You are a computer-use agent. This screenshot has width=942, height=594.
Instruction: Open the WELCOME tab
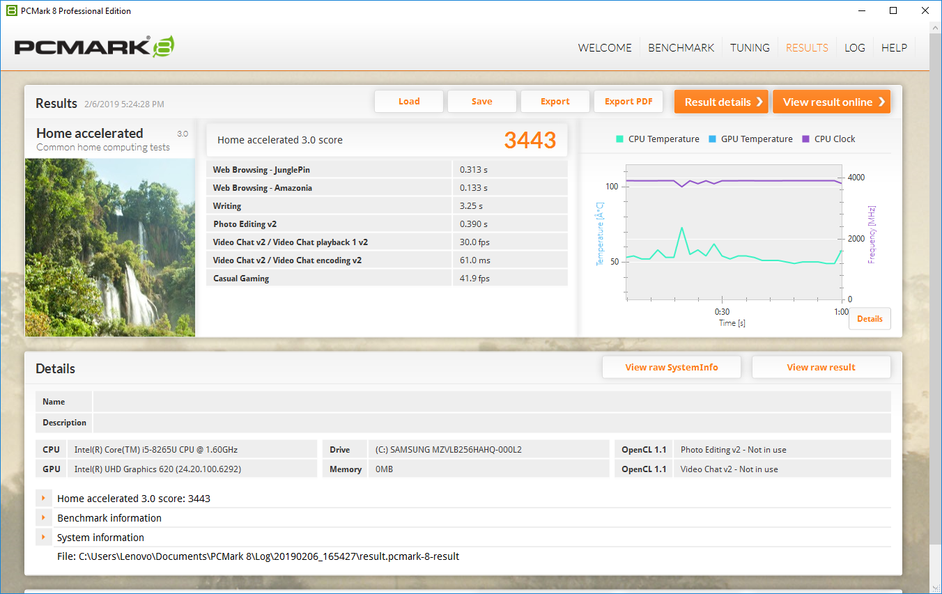[x=605, y=48]
